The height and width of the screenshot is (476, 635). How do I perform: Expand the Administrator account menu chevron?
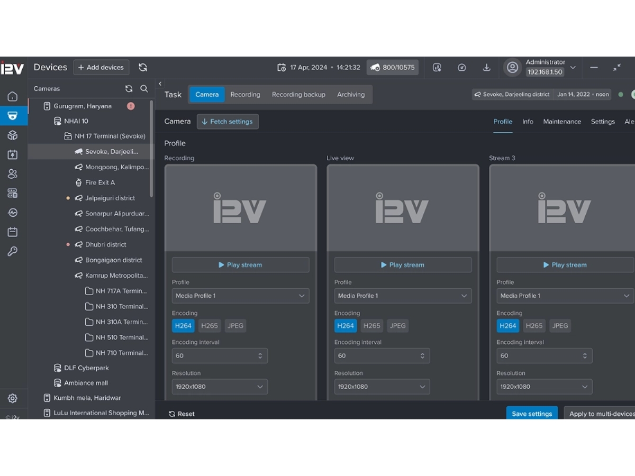click(x=573, y=68)
